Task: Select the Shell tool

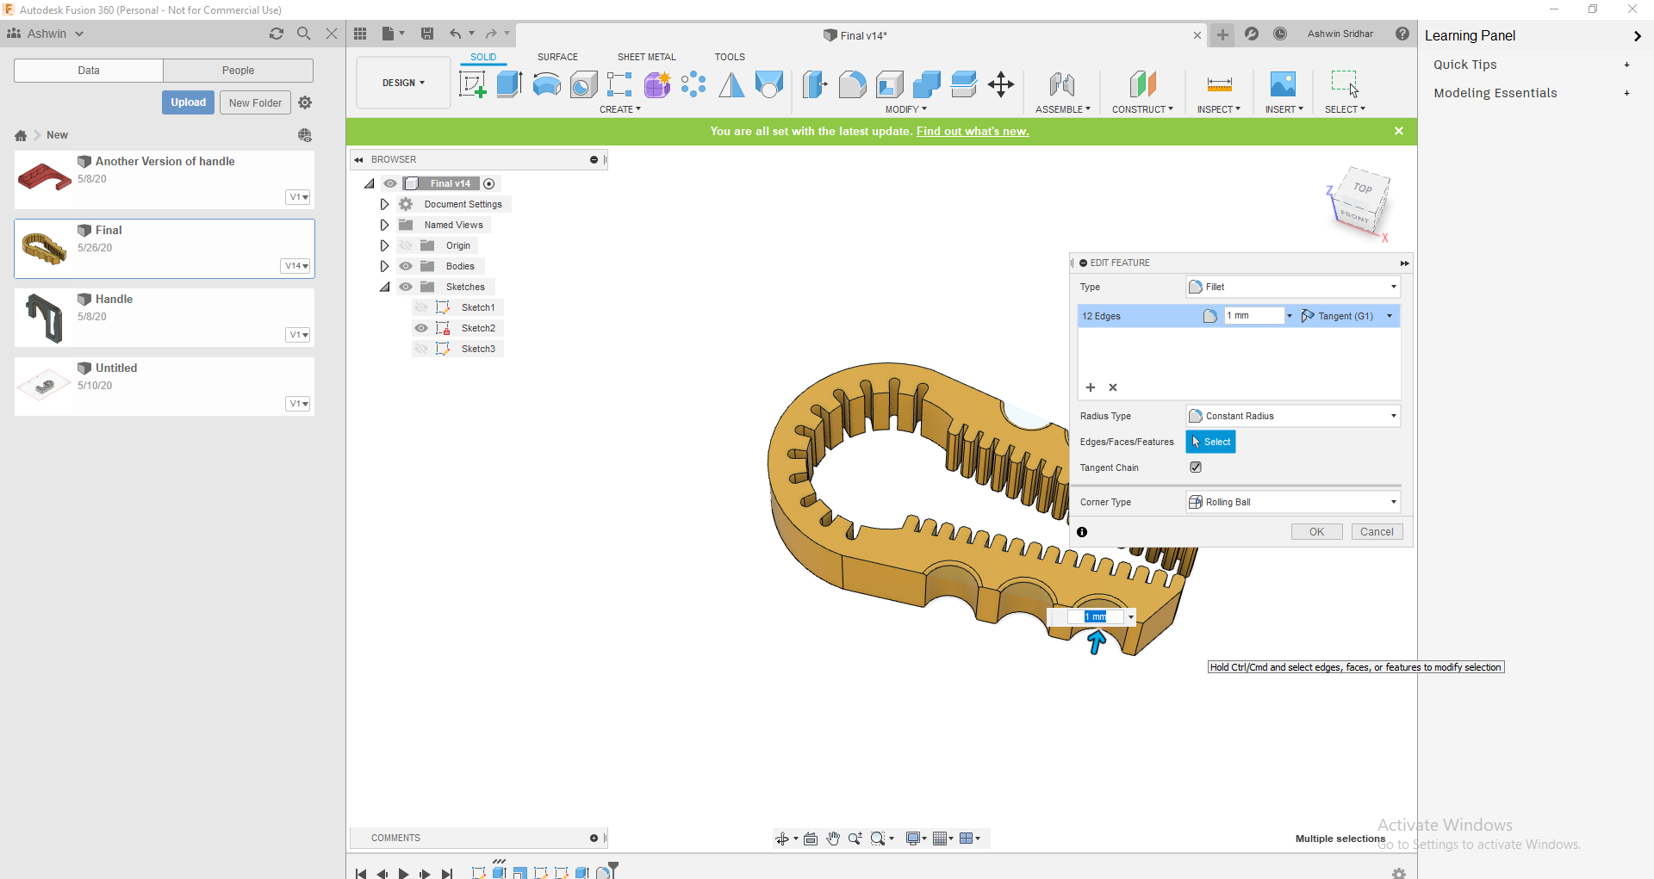Action: pos(890,84)
